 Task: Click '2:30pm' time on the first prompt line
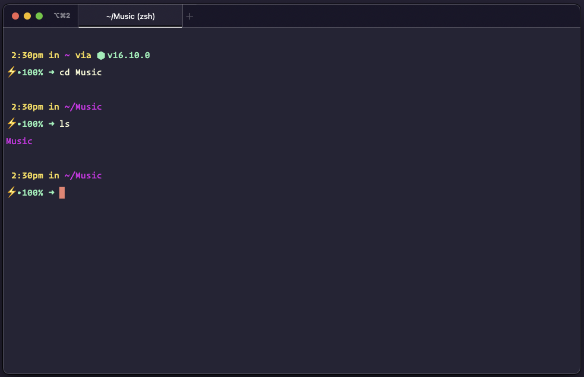point(27,56)
